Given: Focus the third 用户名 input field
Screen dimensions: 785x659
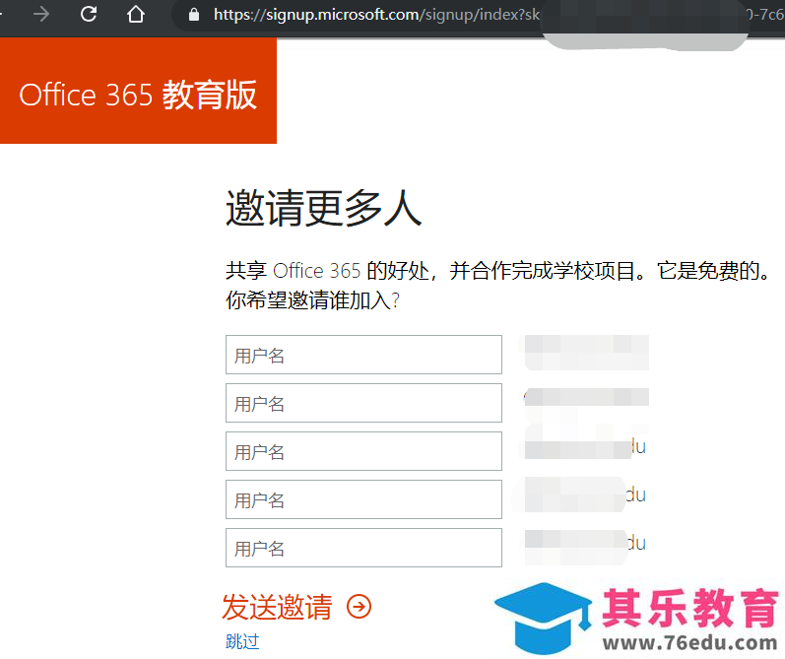Looking at the screenshot, I should tap(363, 451).
